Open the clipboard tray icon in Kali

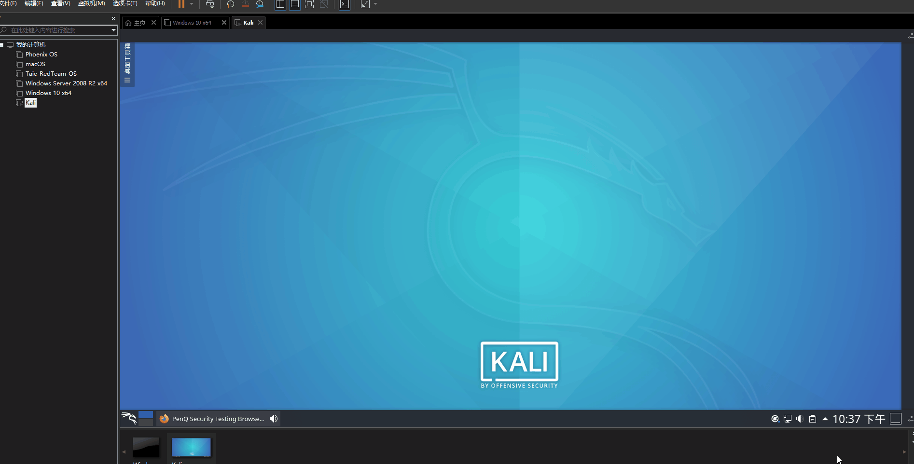pyautogui.click(x=813, y=419)
